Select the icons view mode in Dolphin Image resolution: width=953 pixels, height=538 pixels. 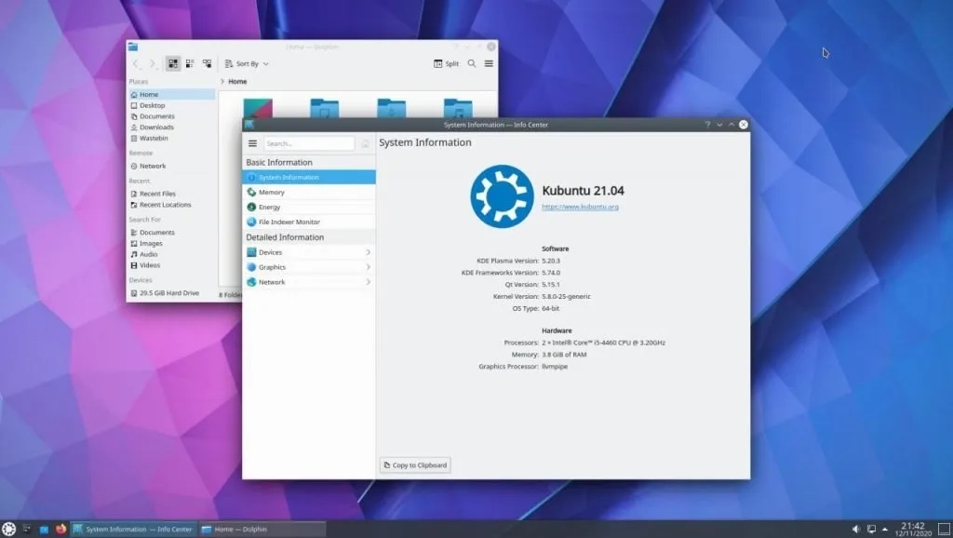[172, 62]
